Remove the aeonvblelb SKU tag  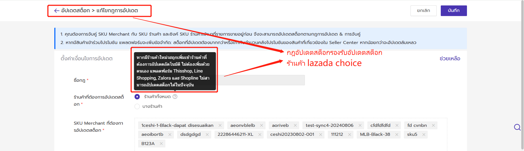(261, 125)
